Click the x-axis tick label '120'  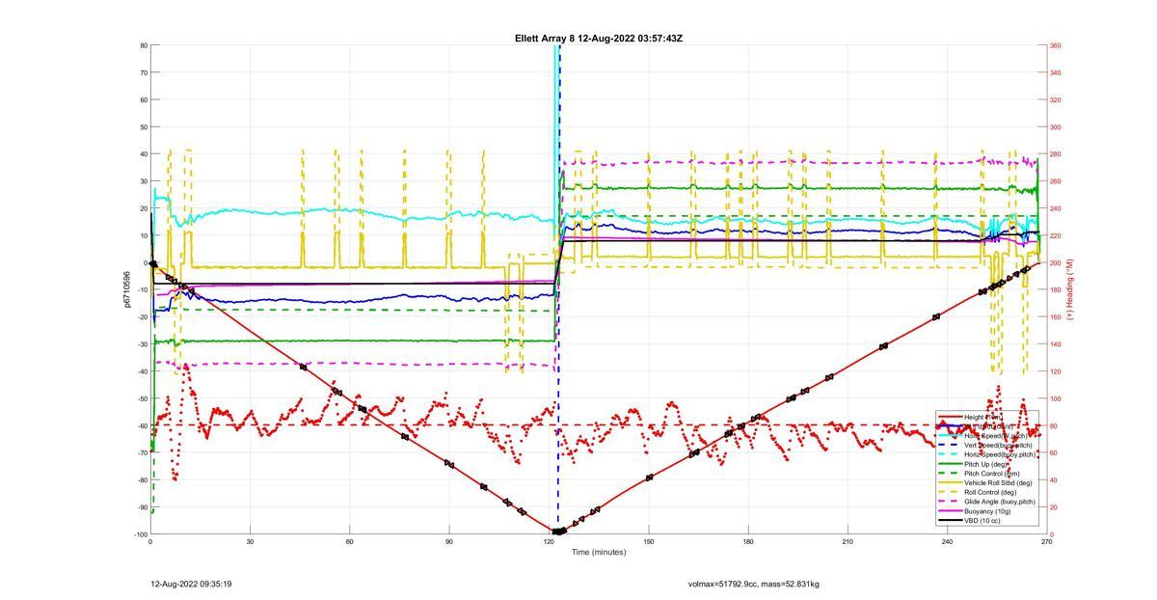[549, 542]
